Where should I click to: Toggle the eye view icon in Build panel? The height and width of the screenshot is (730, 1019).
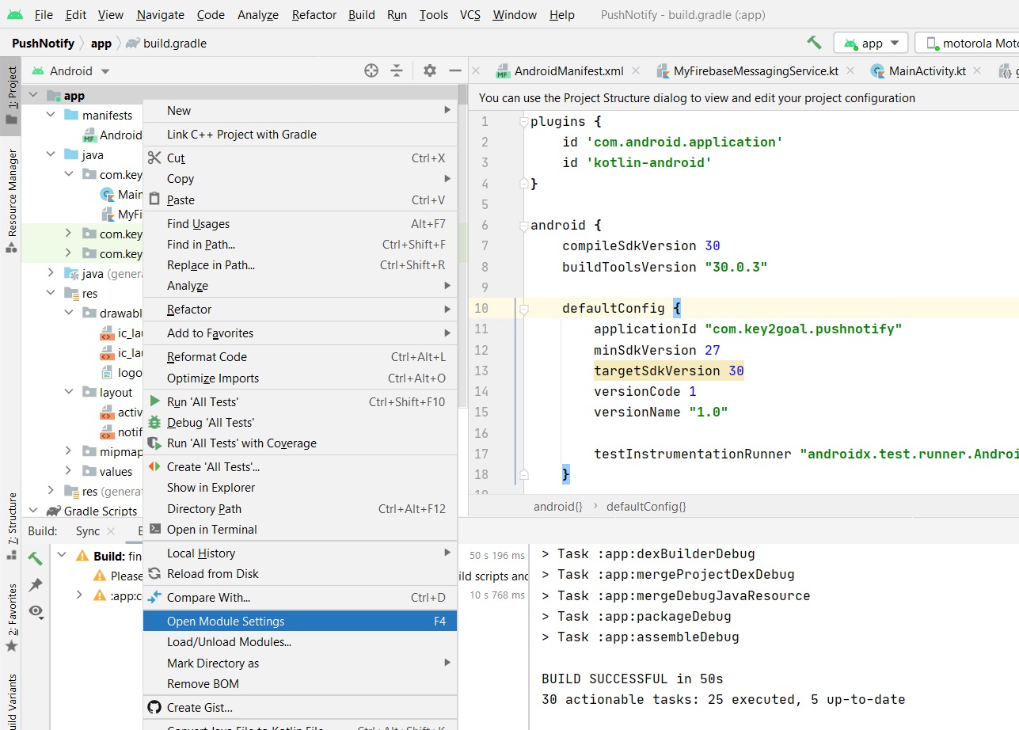pyautogui.click(x=35, y=611)
